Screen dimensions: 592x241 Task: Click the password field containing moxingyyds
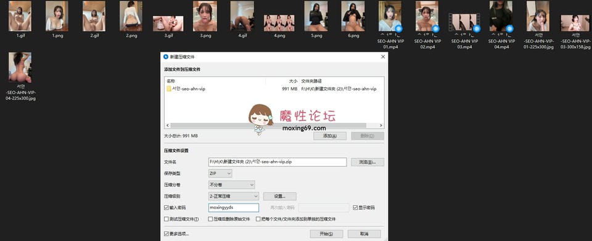tap(234, 207)
